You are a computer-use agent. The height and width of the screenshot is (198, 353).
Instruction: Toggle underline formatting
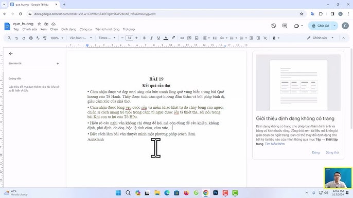158,38
